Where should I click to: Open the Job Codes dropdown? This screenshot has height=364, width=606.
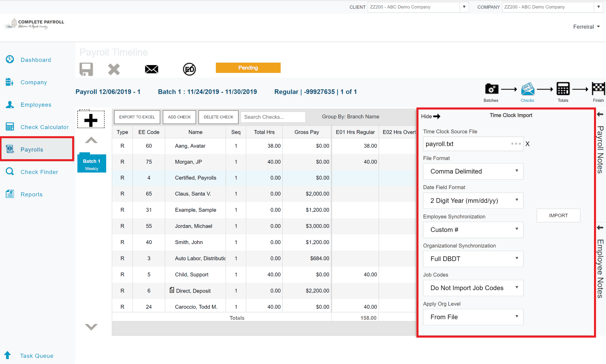[x=473, y=288]
